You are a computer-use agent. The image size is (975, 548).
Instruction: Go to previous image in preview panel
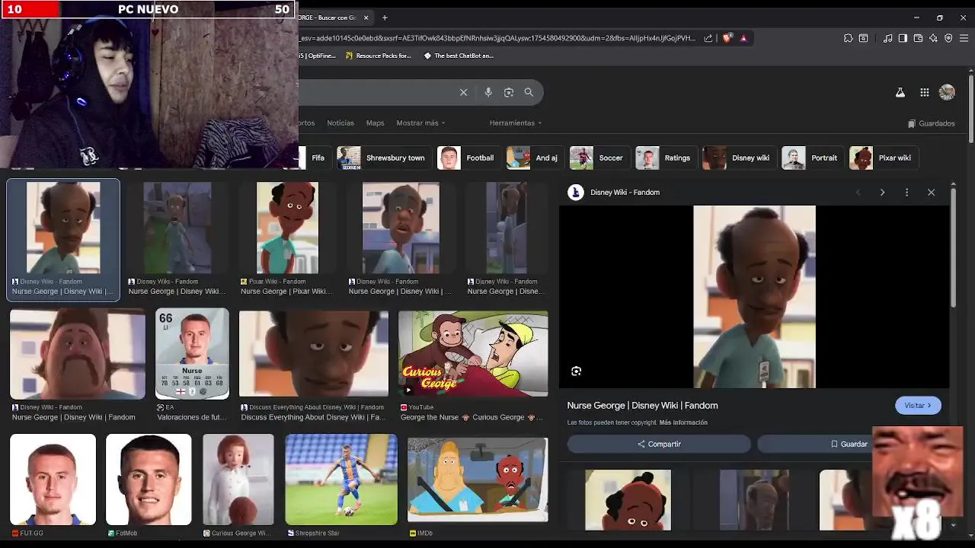pos(858,193)
